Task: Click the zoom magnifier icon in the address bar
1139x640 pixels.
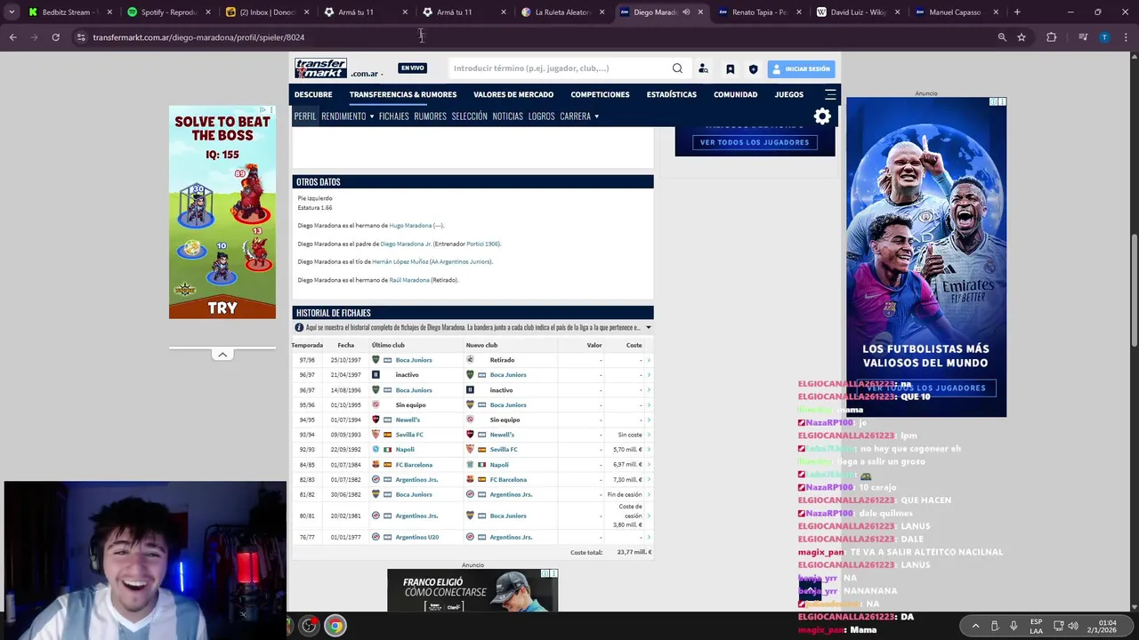Action: 1002,37
